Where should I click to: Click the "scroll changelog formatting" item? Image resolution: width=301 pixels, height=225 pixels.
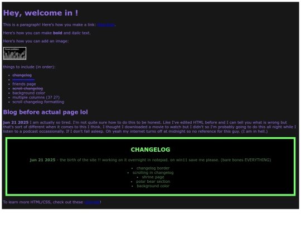click(38, 102)
